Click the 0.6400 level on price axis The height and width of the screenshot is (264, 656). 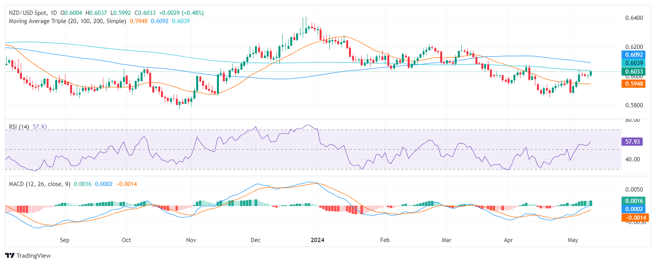(634, 18)
